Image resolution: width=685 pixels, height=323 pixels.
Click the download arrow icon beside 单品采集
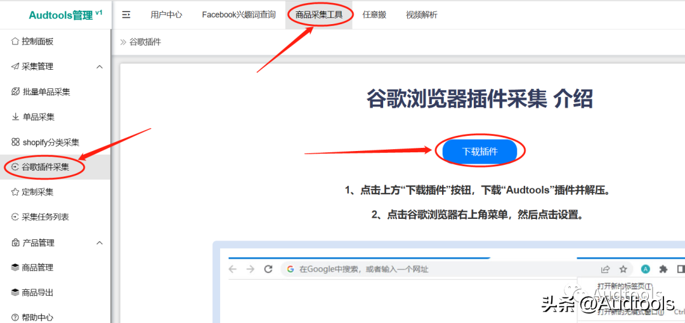click(x=15, y=117)
